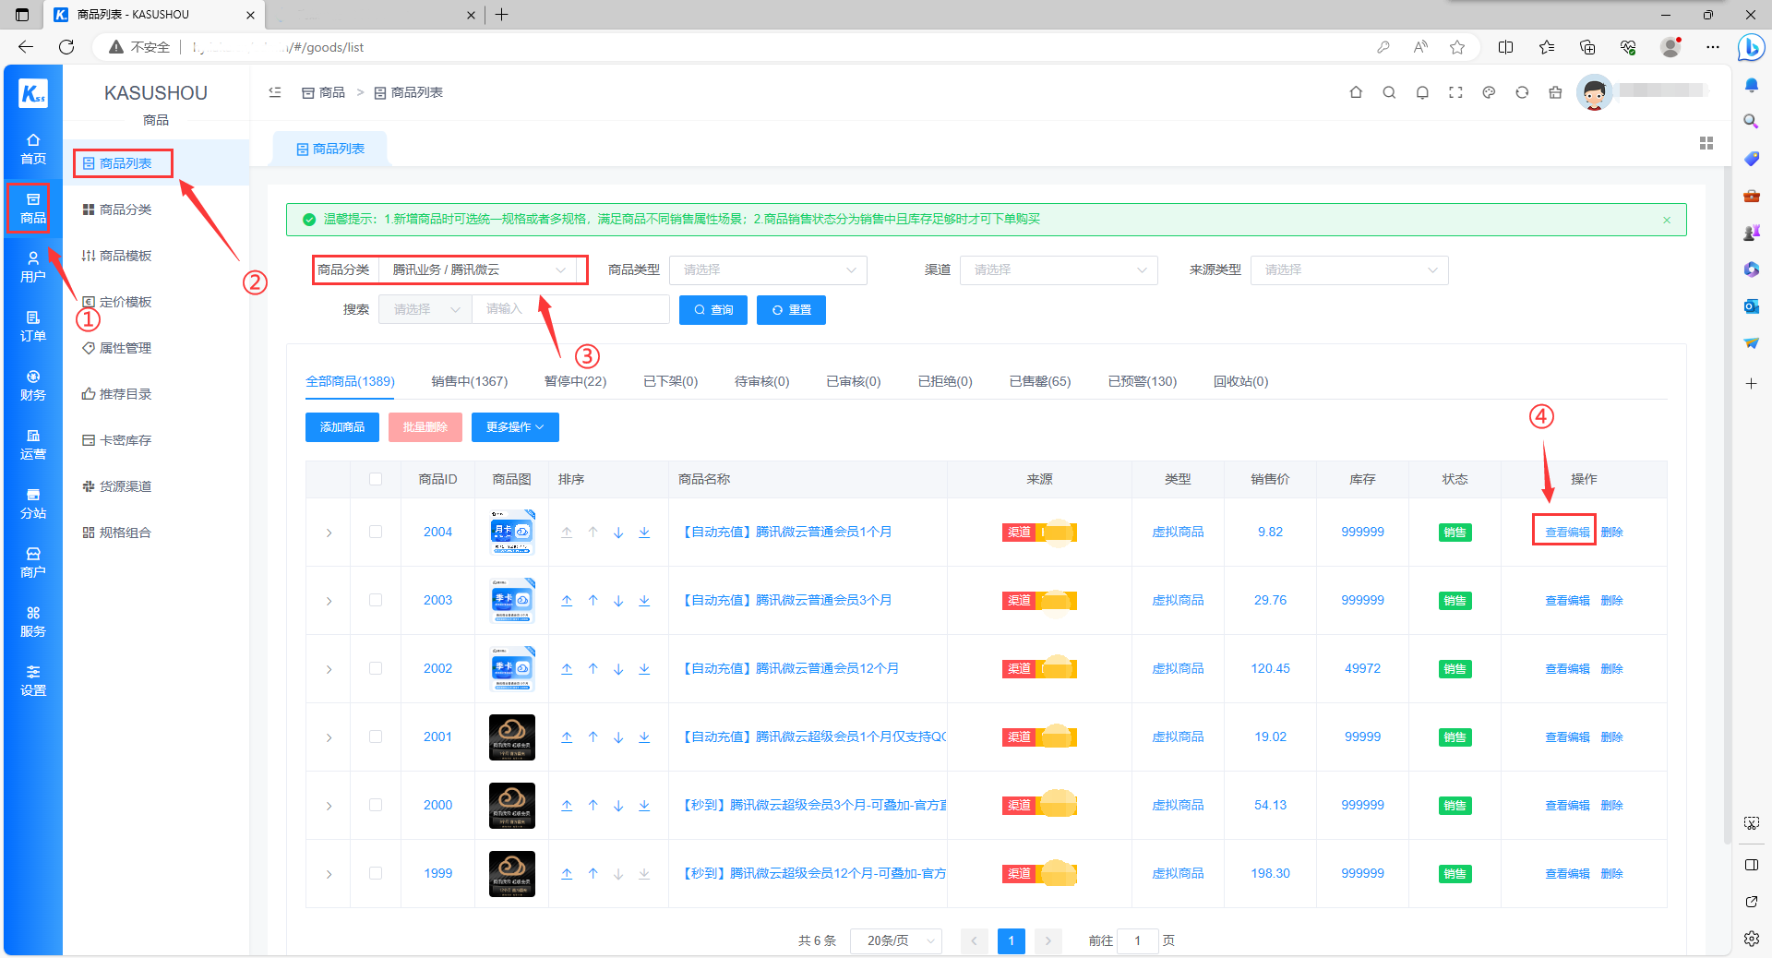
Task: Expand row of product 2000
Action: pyautogui.click(x=329, y=807)
